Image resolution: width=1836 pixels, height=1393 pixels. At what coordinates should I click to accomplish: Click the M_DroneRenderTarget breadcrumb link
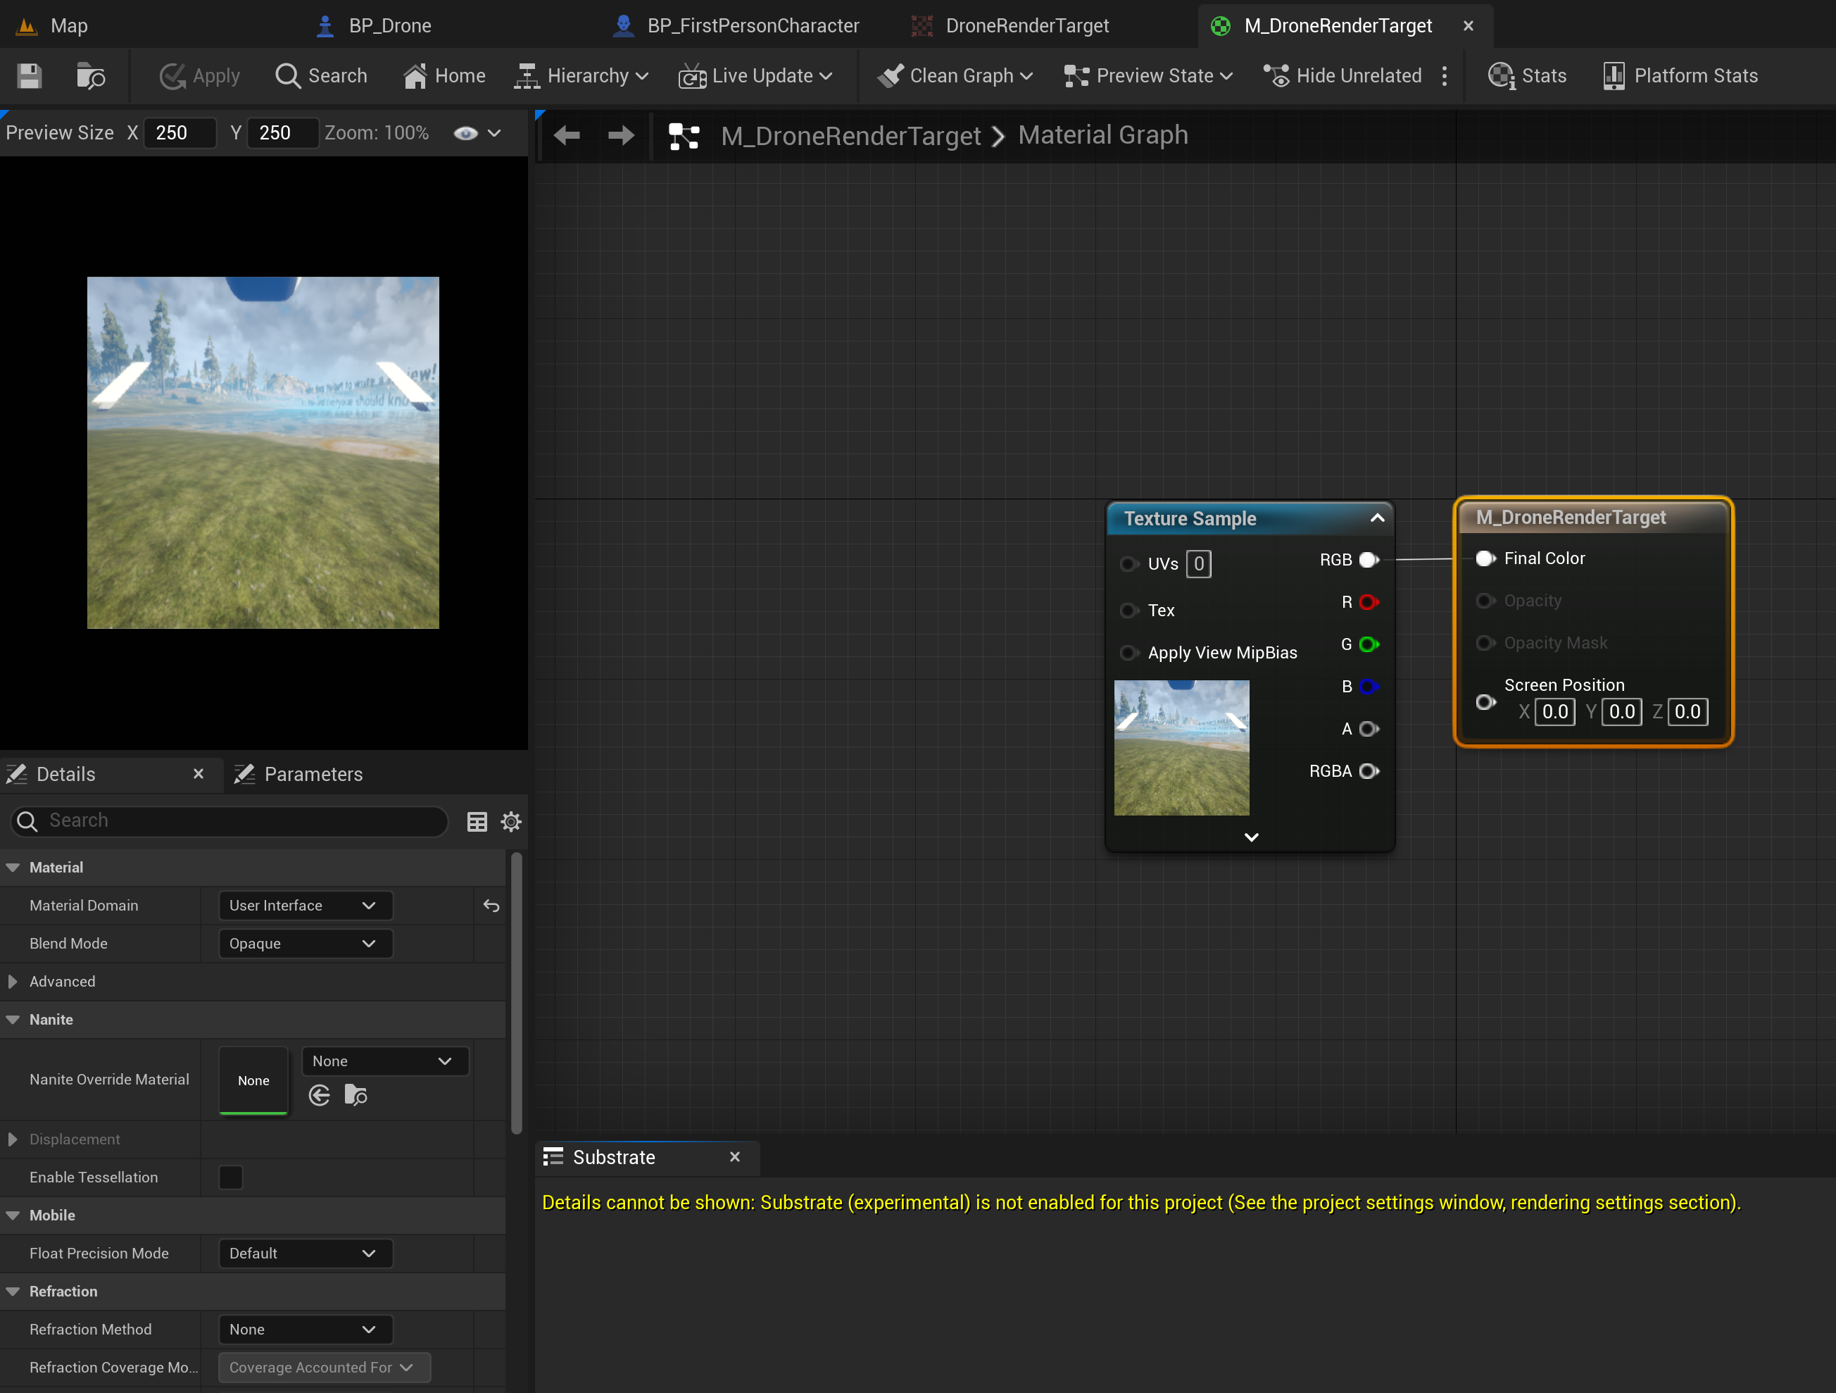pos(850,135)
